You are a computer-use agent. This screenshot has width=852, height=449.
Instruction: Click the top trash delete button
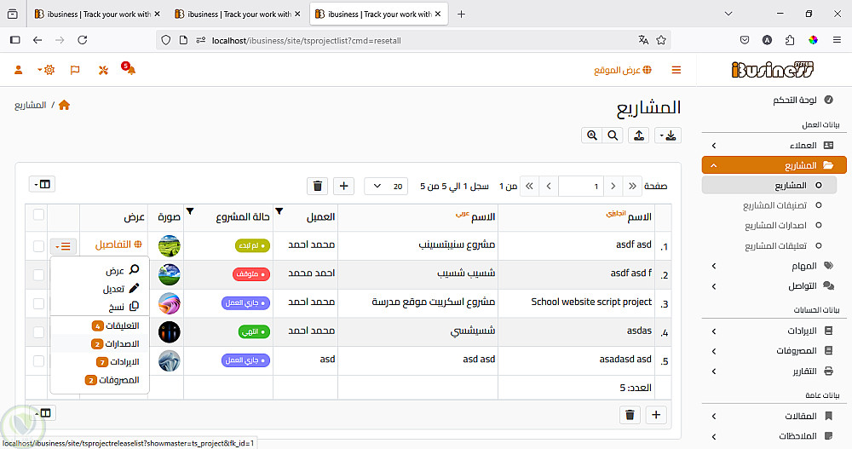317,186
